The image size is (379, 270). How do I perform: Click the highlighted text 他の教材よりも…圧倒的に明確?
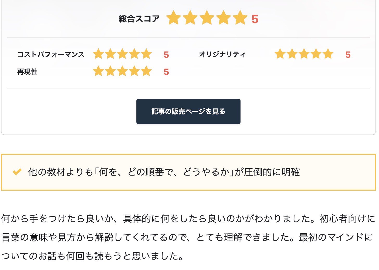[164, 172]
